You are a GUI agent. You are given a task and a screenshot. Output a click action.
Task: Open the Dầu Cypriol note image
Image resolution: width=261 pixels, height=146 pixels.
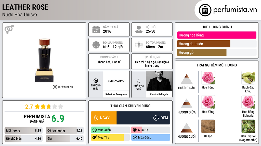[x=248, y=126]
